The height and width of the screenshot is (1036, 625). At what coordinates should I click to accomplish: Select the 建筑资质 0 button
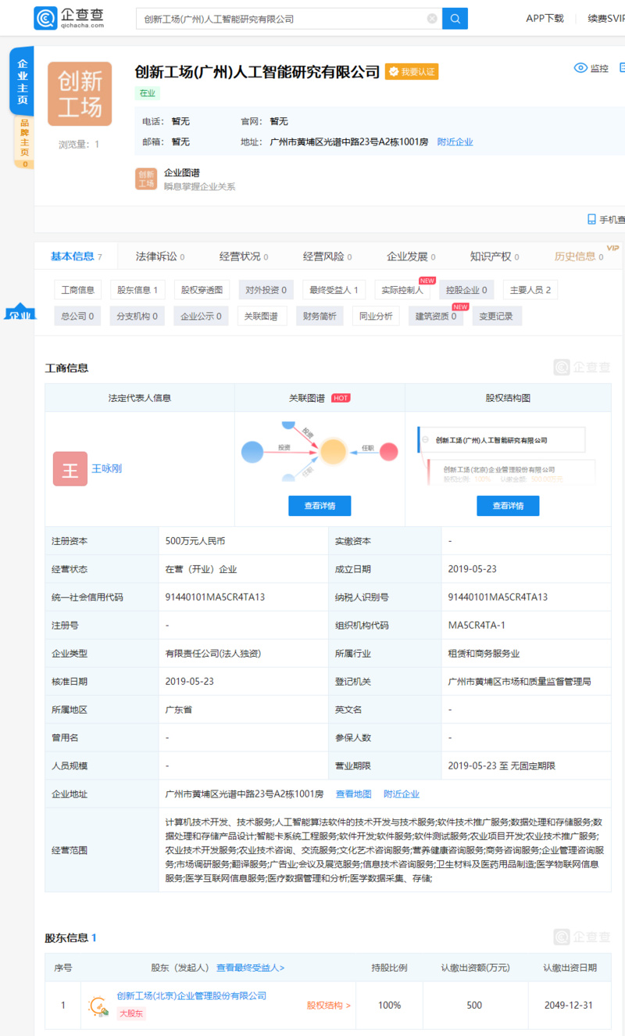(x=436, y=316)
